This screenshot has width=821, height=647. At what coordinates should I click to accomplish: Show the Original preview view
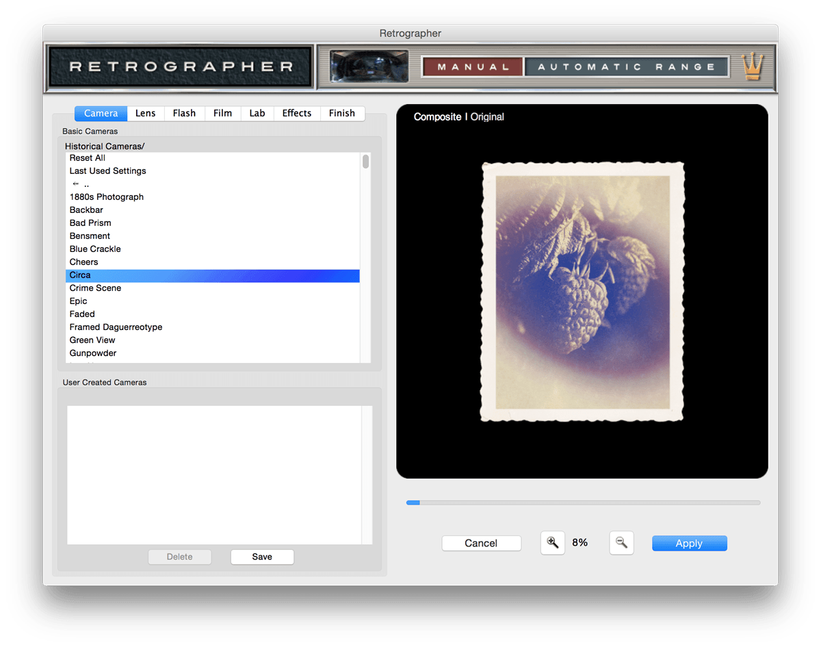487,117
